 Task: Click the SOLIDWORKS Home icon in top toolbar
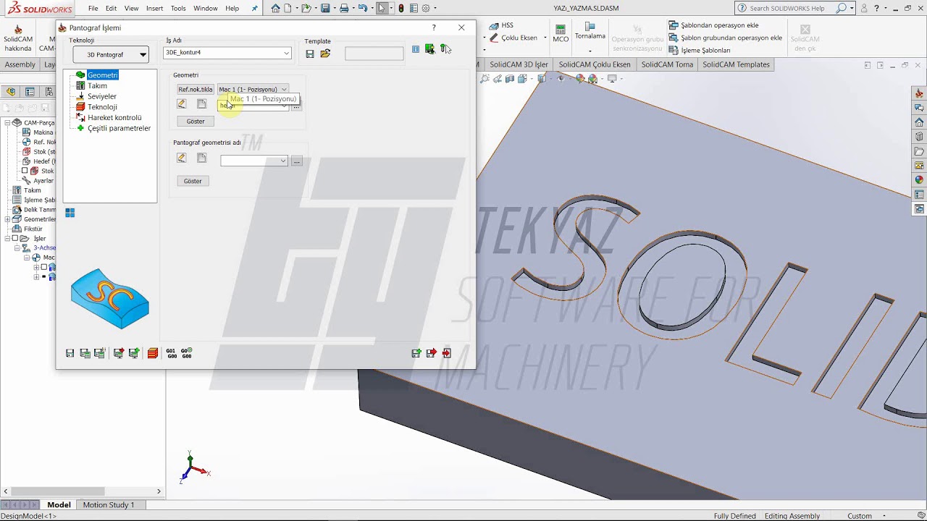(276, 9)
